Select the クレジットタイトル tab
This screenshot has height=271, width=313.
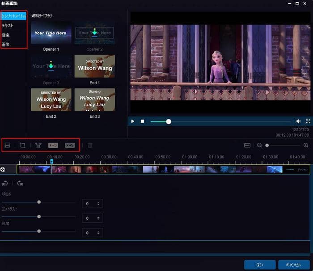[x=13, y=16]
